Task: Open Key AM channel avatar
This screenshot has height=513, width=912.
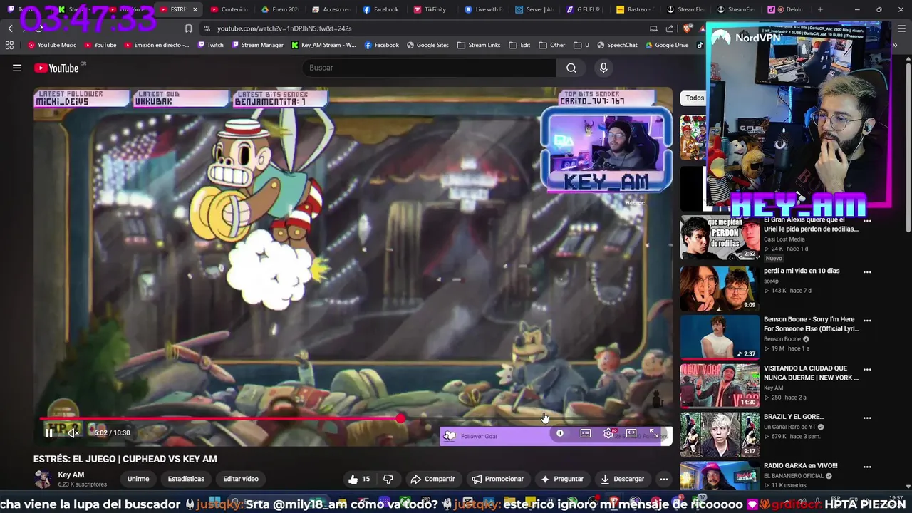Action: (x=43, y=479)
